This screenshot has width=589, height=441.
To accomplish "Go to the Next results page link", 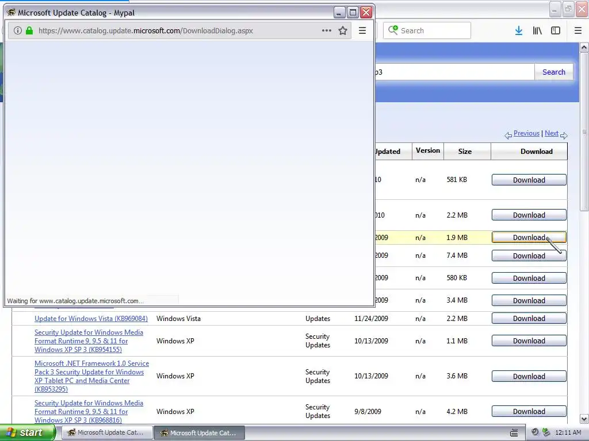I will [552, 133].
